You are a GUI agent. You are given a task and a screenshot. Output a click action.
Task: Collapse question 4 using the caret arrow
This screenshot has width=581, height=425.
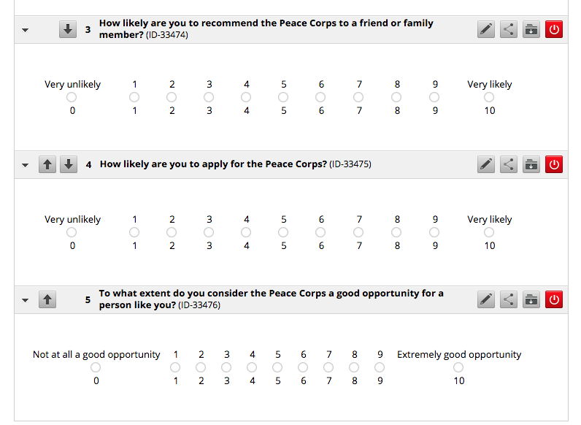[26, 166]
